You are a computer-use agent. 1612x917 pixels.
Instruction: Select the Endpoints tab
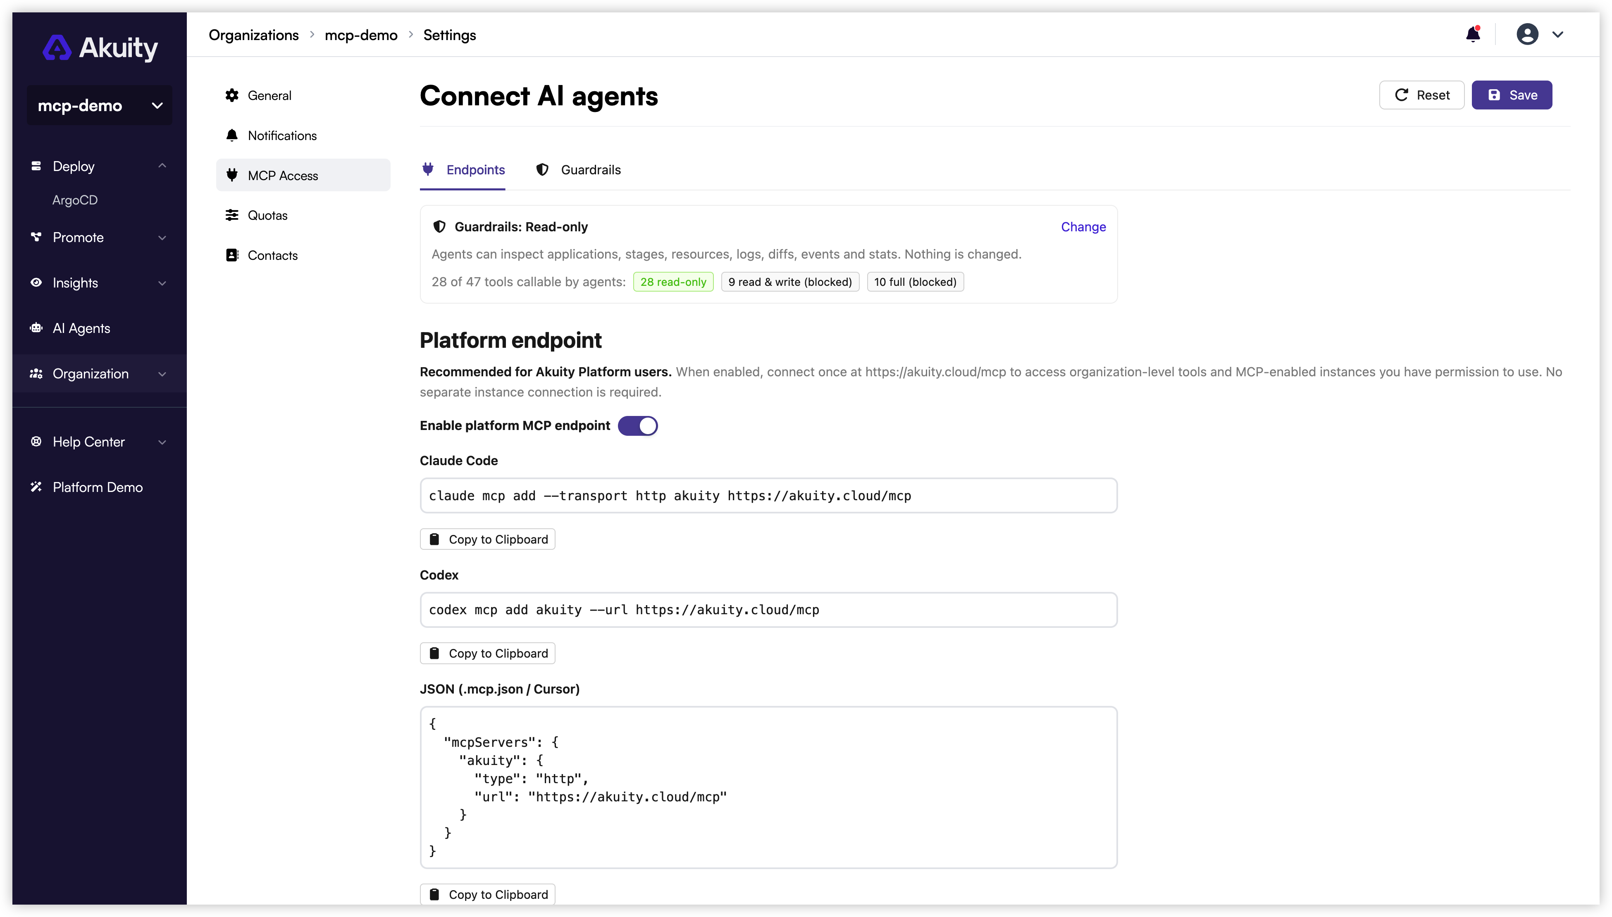(463, 170)
